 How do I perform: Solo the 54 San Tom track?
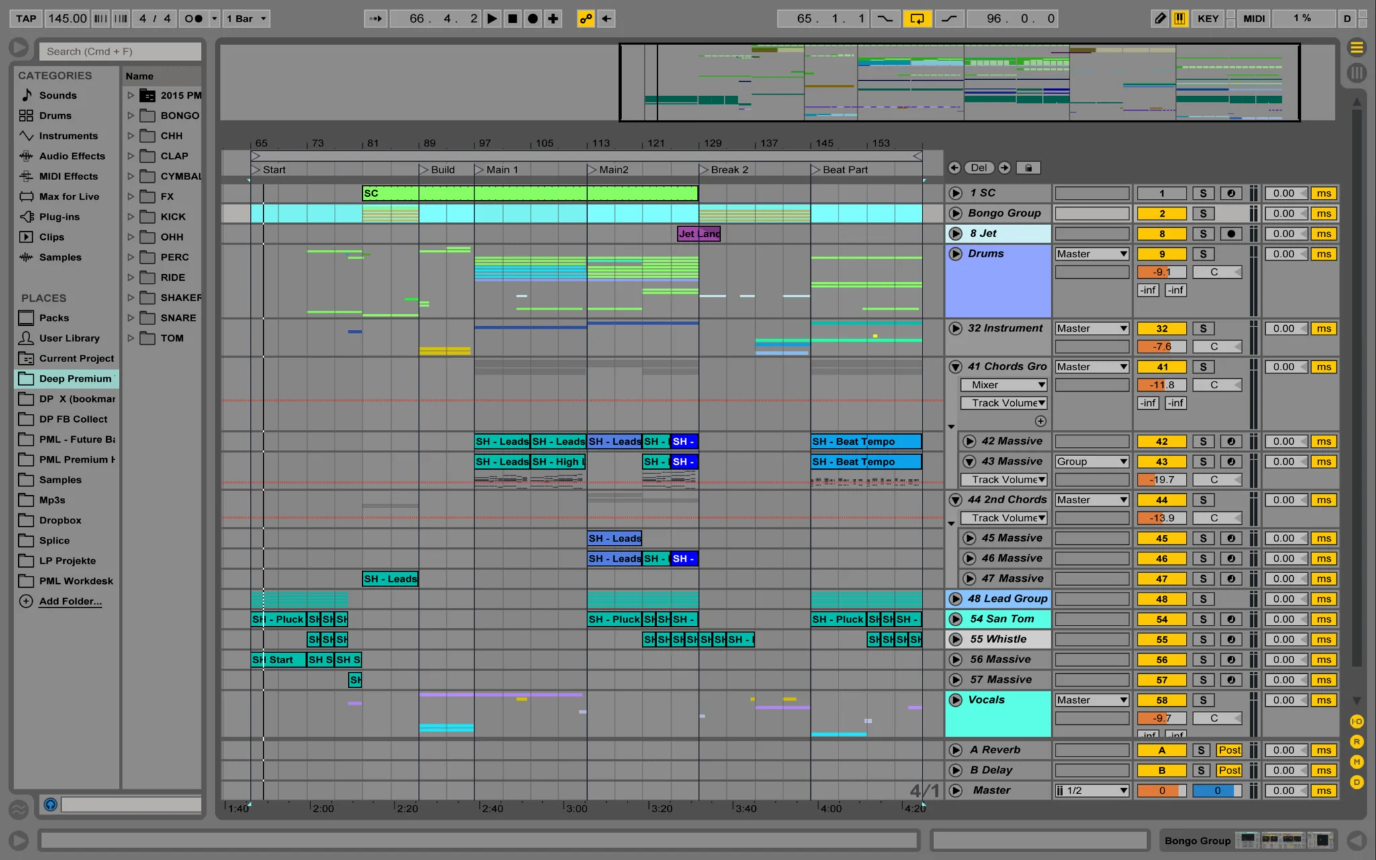(x=1203, y=619)
